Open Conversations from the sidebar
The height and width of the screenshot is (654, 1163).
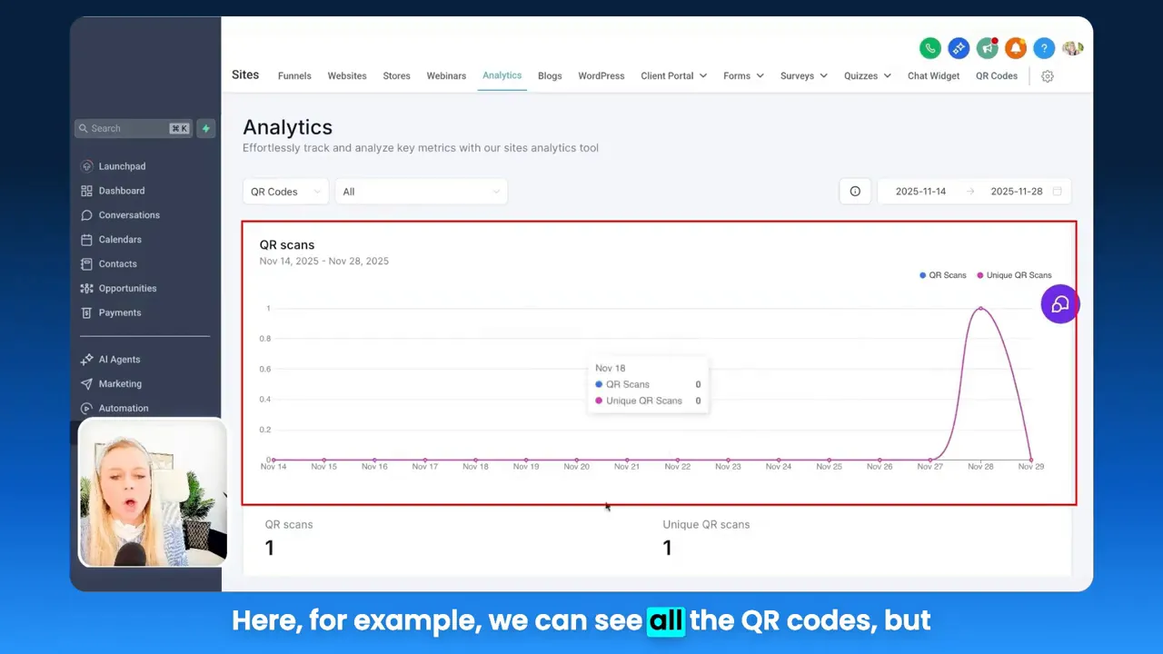[x=129, y=215]
